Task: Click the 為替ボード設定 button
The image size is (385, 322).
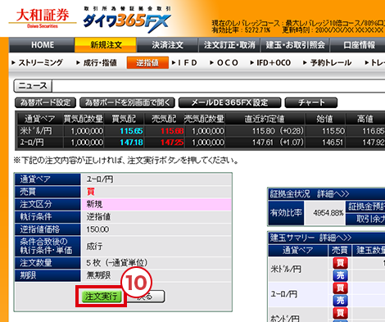Action: click(x=45, y=102)
